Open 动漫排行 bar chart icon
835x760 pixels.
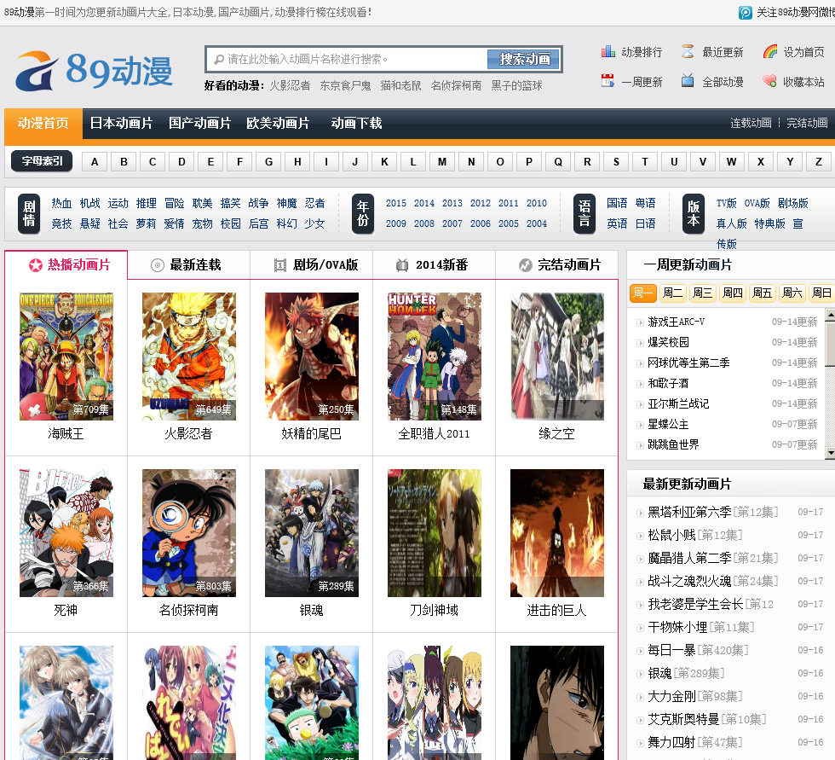click(608, 51)
